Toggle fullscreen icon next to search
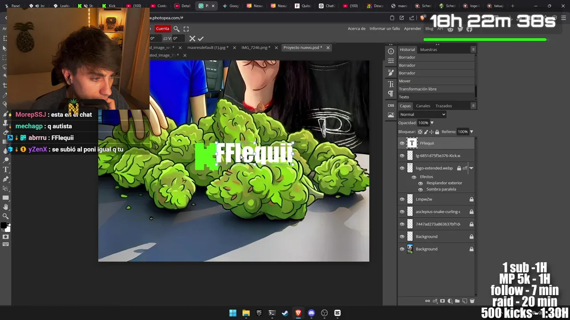The image size is (570, 320). [x=186, y=28]
